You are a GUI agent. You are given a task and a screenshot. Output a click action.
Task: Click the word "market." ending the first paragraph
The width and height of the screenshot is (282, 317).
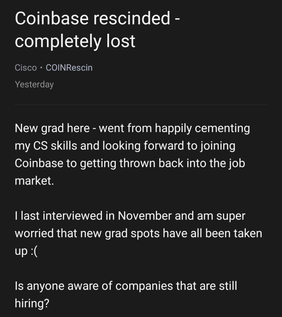click(x=34, y=181)
